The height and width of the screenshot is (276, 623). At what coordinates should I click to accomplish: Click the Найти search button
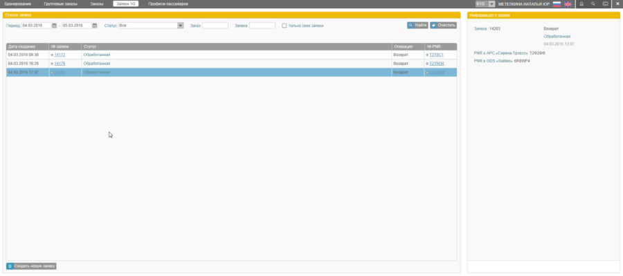point(417,26)
